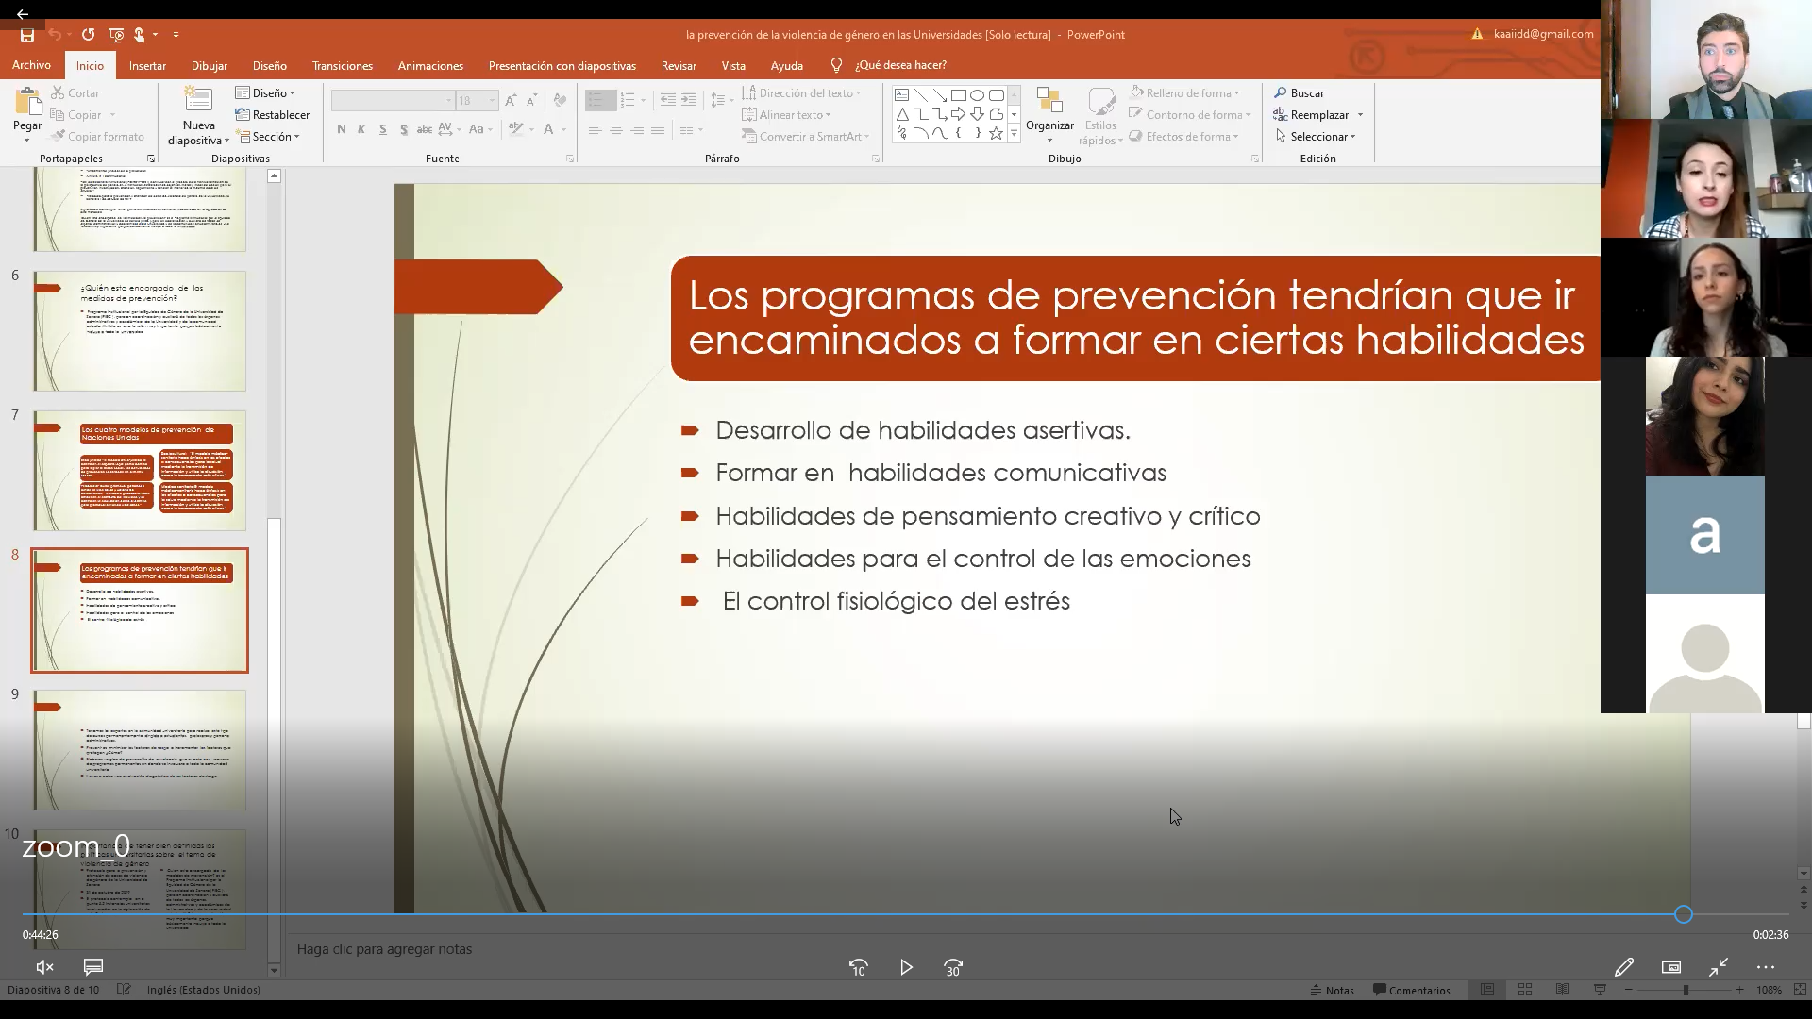Click mini player view icon

[1671, 967]
